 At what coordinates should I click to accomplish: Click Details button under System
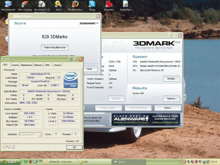[171, 79]
